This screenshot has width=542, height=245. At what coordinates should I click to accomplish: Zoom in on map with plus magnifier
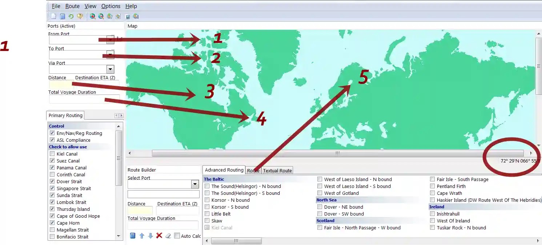(93, 16)
